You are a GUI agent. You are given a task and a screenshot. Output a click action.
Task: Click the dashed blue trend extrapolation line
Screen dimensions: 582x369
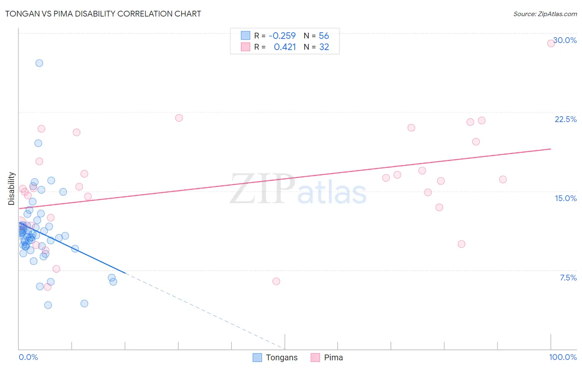(205, 311)
